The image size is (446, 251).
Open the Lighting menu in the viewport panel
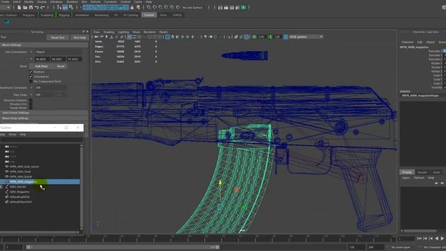pos(123,32)
